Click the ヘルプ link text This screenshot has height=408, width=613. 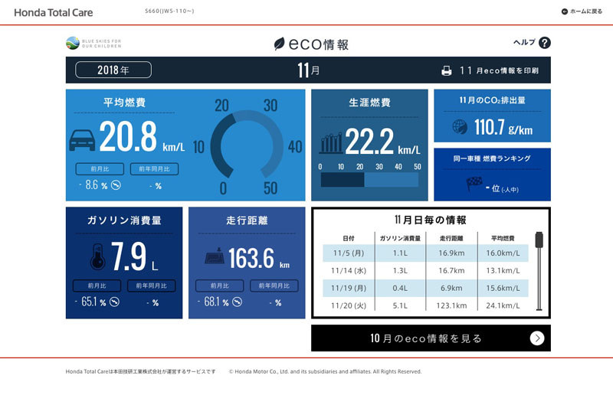point(524,42)
